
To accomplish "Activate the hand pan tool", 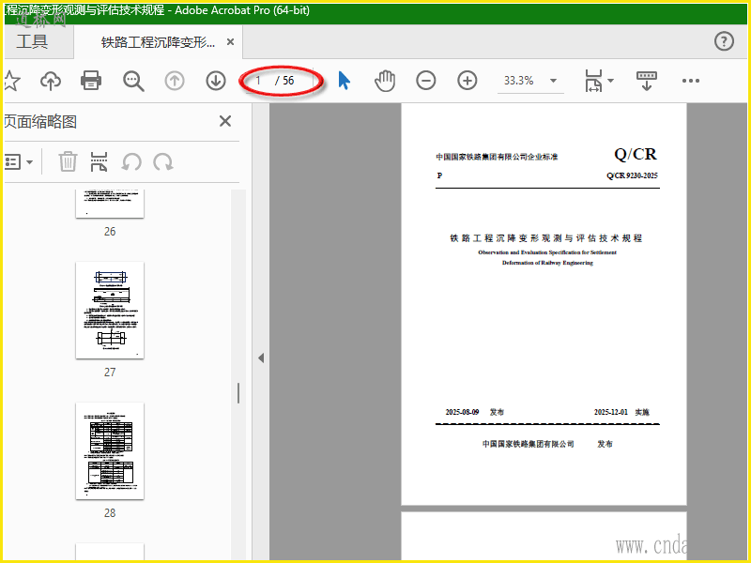I will (385, 81).
